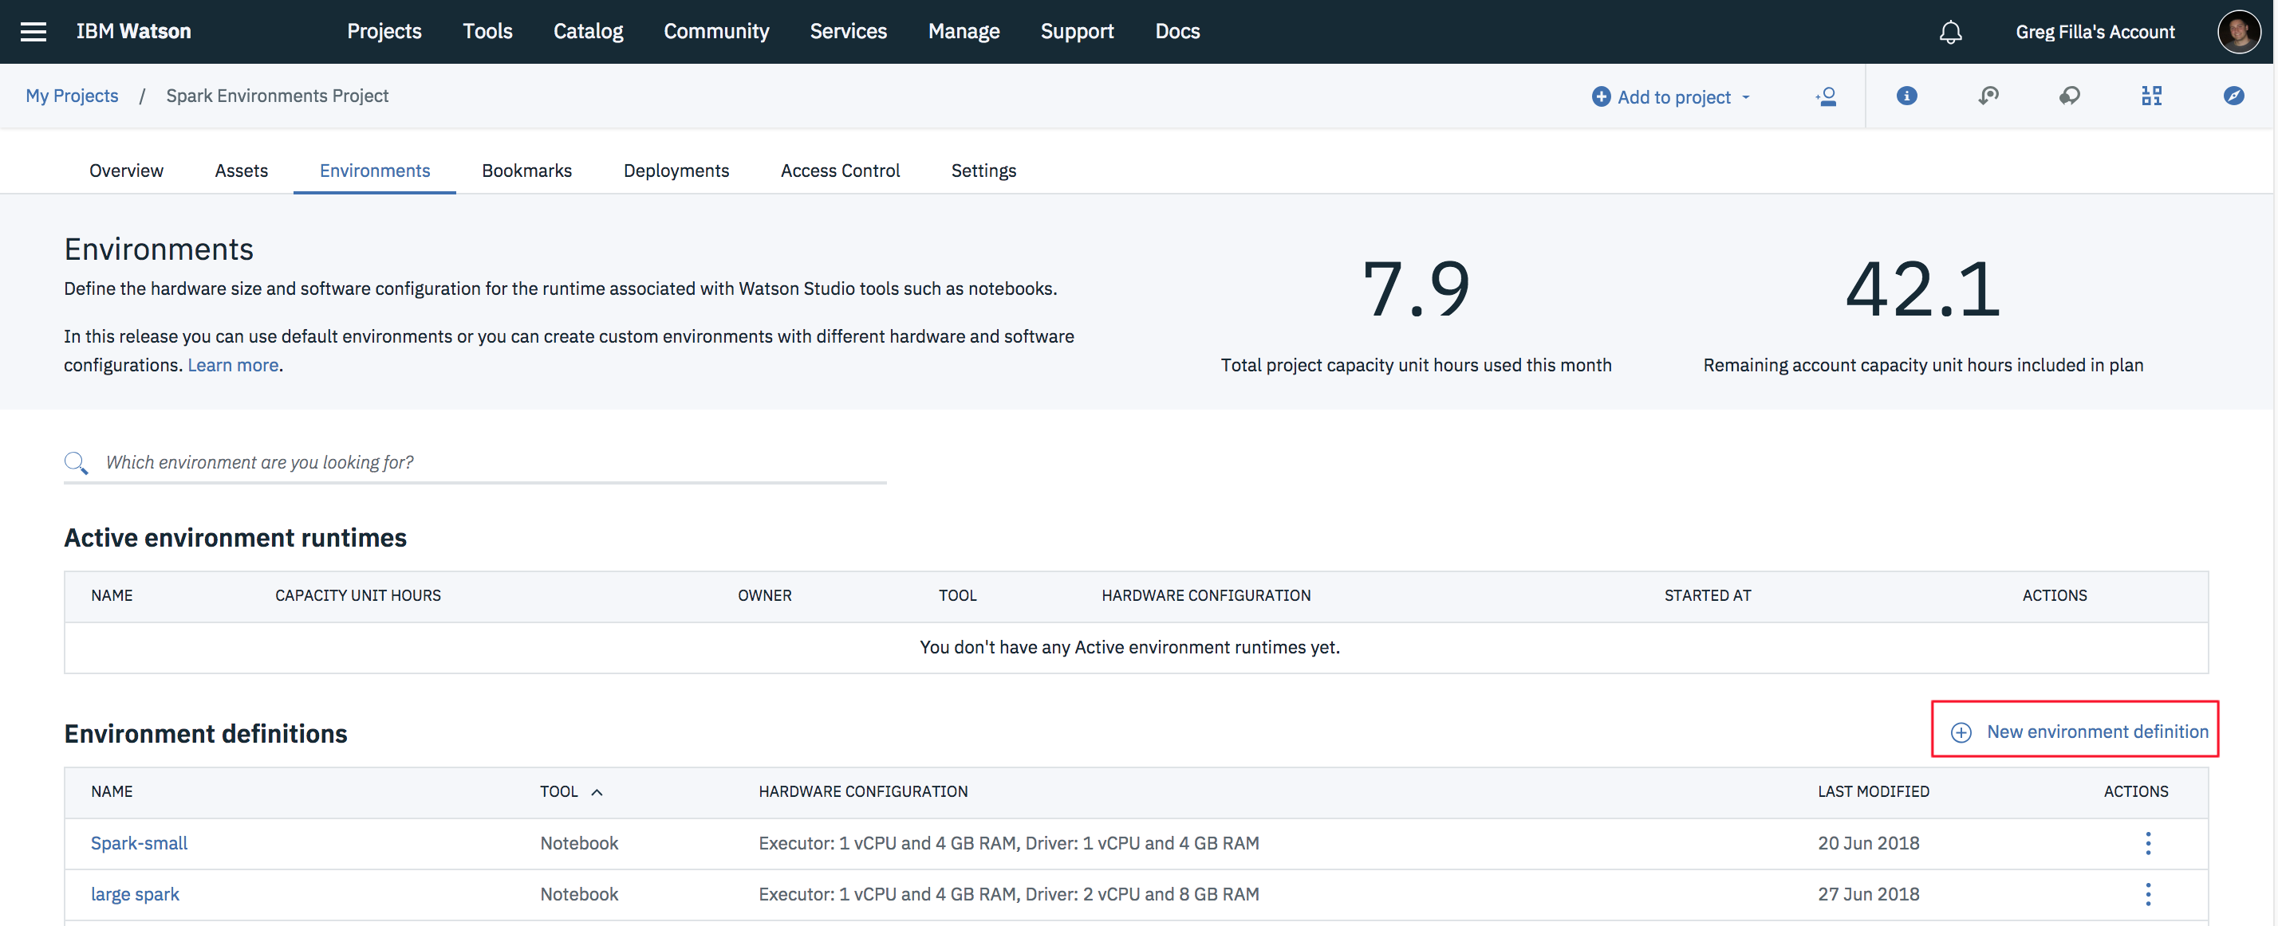2278x926 pixels.
Task: Switch to the Access Control tab
Action: (840, 171)
